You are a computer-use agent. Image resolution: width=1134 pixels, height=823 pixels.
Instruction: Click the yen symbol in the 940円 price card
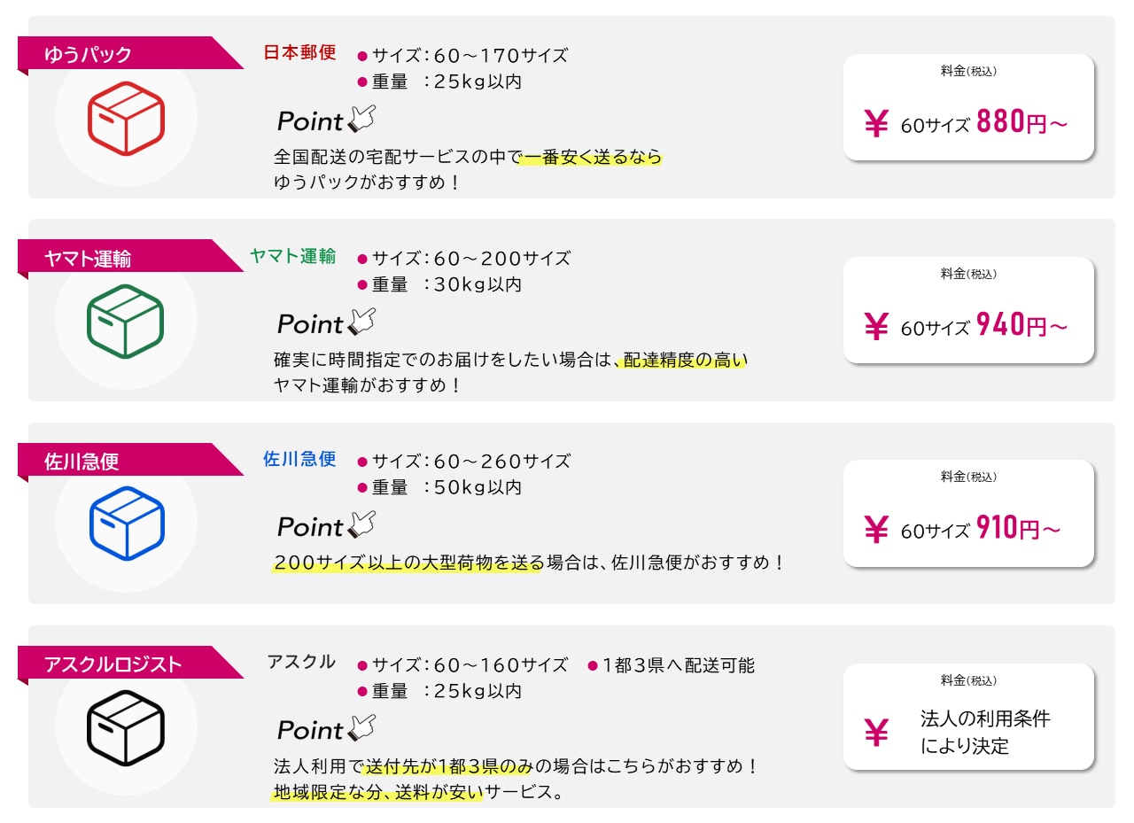click(875, 327)
